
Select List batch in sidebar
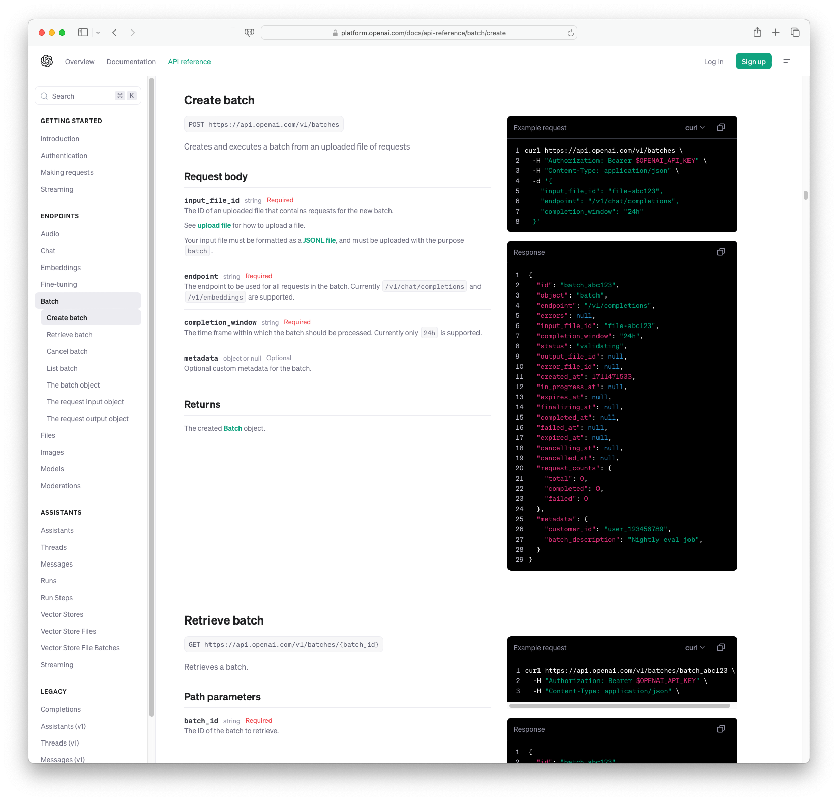62,368
